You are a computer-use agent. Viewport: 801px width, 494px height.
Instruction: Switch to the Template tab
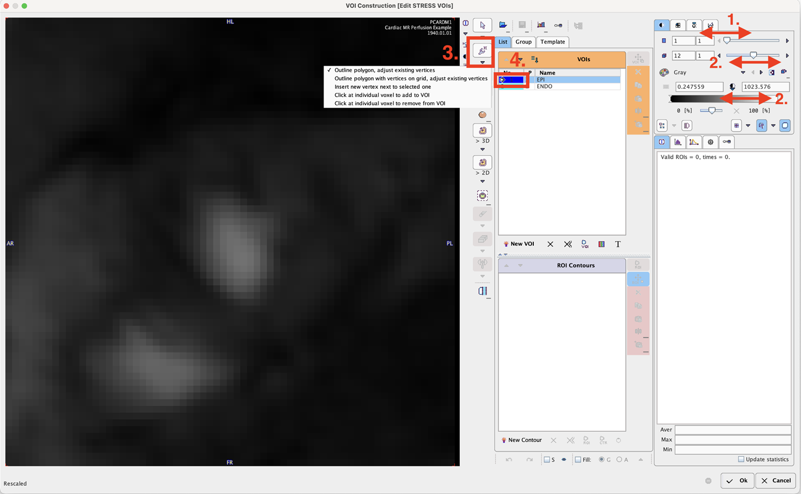point(553,42)
